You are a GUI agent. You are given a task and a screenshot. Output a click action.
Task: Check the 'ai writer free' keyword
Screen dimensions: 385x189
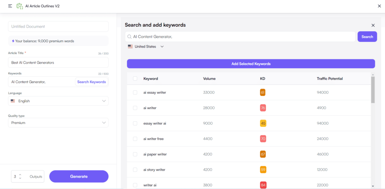point(135,139)
